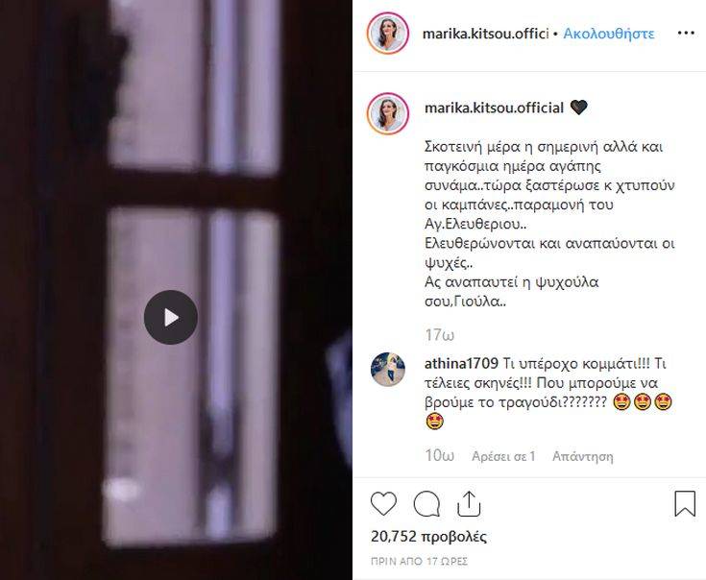Open ΠΡΙΝ ΑΠΟ 17 ΩΡΕΣ post timestamp
The image size is (706, 580).
pyautogui.click(x=419, y=561)
